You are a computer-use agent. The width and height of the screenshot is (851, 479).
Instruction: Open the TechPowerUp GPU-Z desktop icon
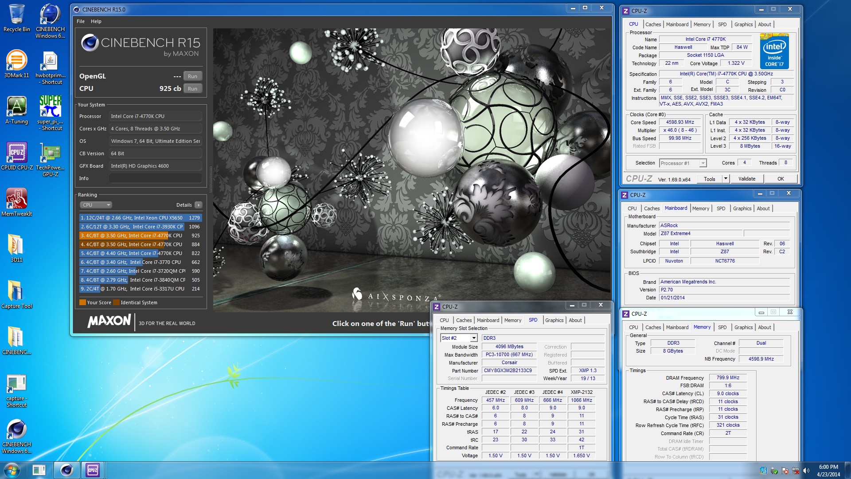click(50, 159)
